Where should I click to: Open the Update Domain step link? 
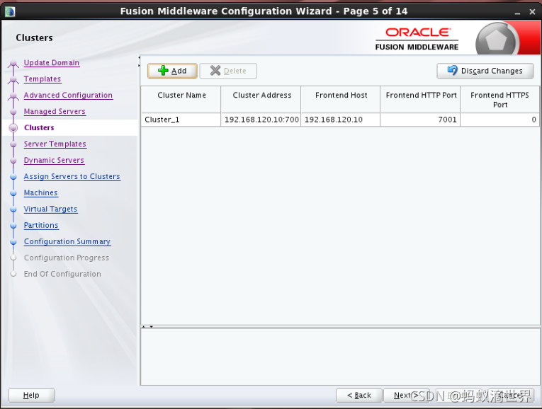coord(52,63)
